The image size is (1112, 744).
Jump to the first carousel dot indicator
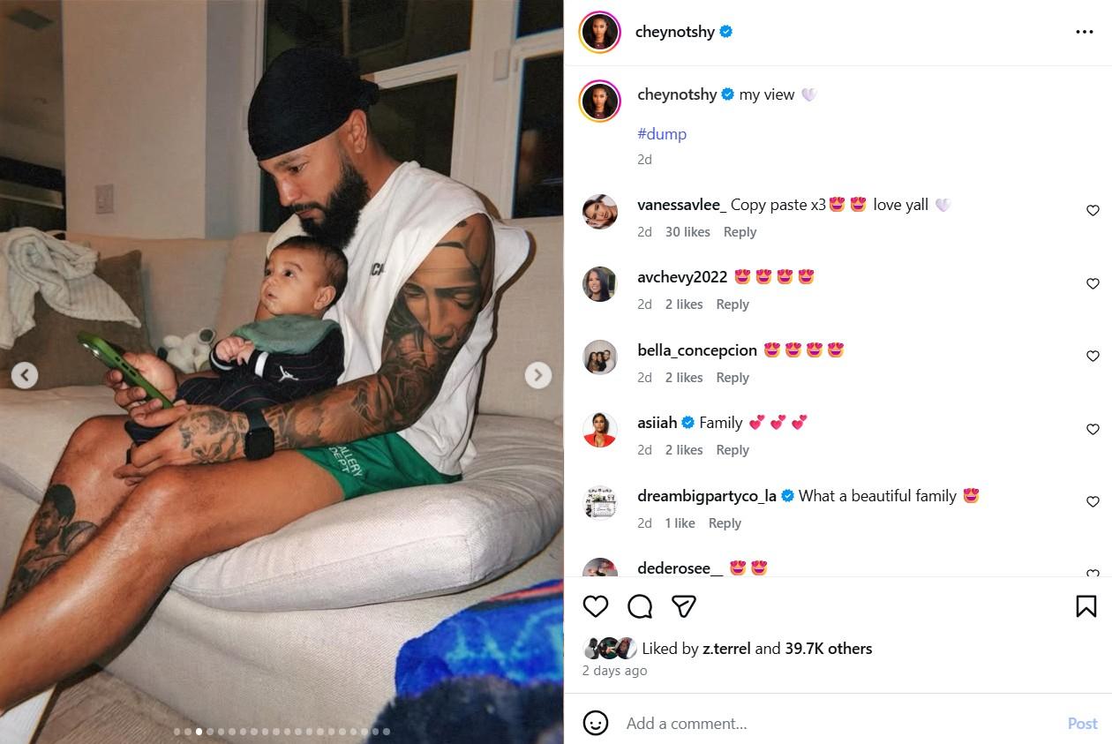[x=177, y=732]
